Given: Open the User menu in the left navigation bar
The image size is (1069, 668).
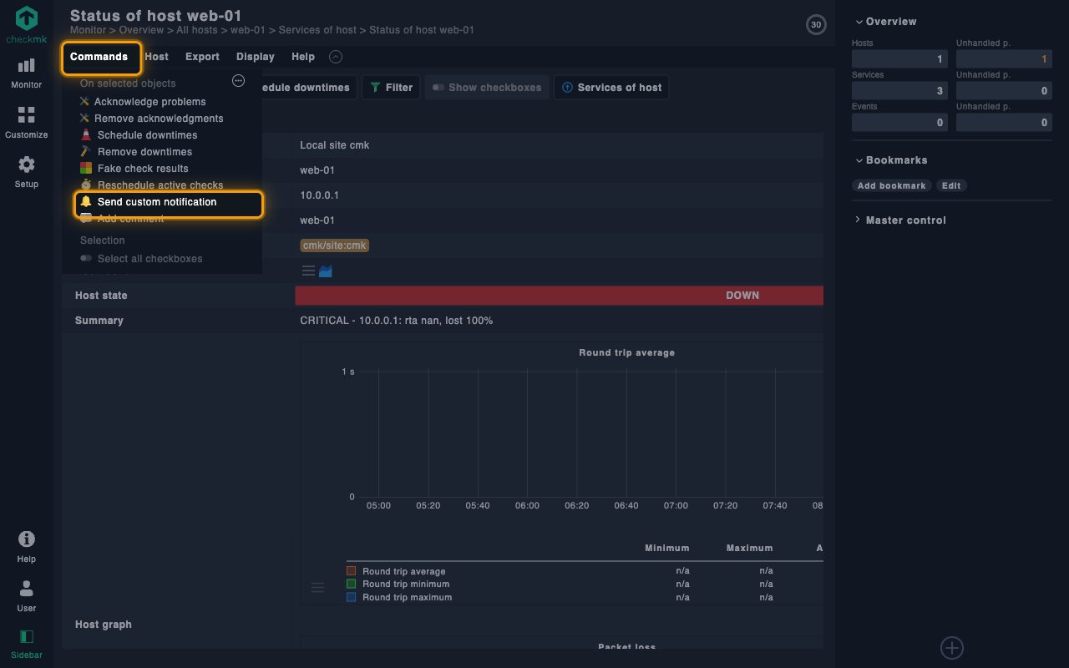Looking at the screenshot, I should (x=27, y=595).
